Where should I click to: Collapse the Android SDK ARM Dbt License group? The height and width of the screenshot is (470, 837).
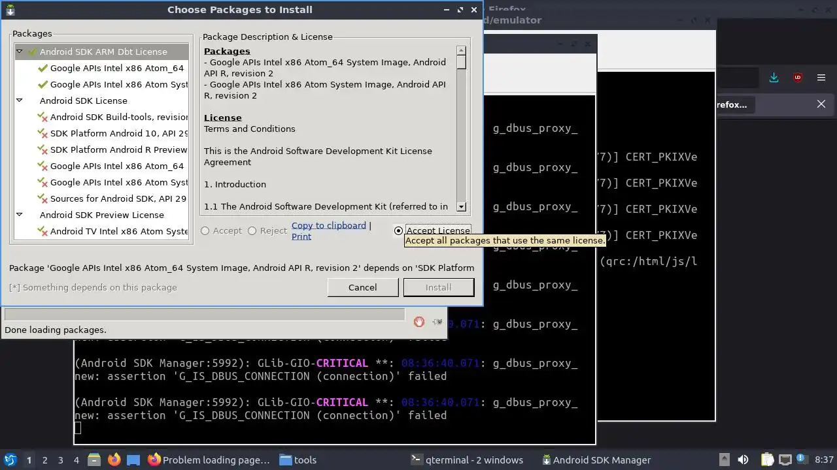tap(20, 52)
